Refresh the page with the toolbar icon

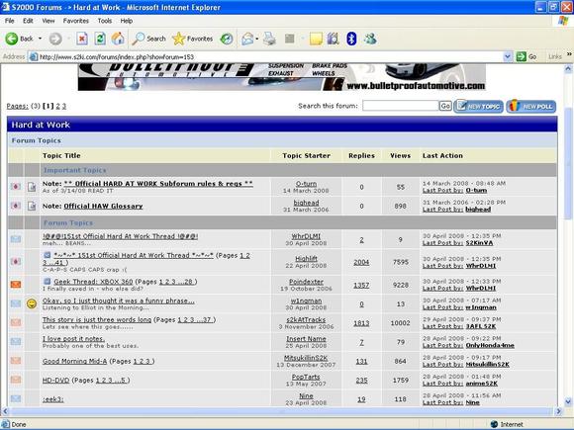point(100,39)
